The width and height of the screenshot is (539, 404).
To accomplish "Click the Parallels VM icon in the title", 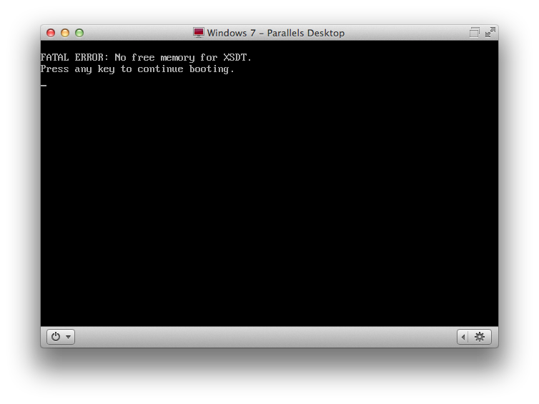I will [x=198, y=33].
